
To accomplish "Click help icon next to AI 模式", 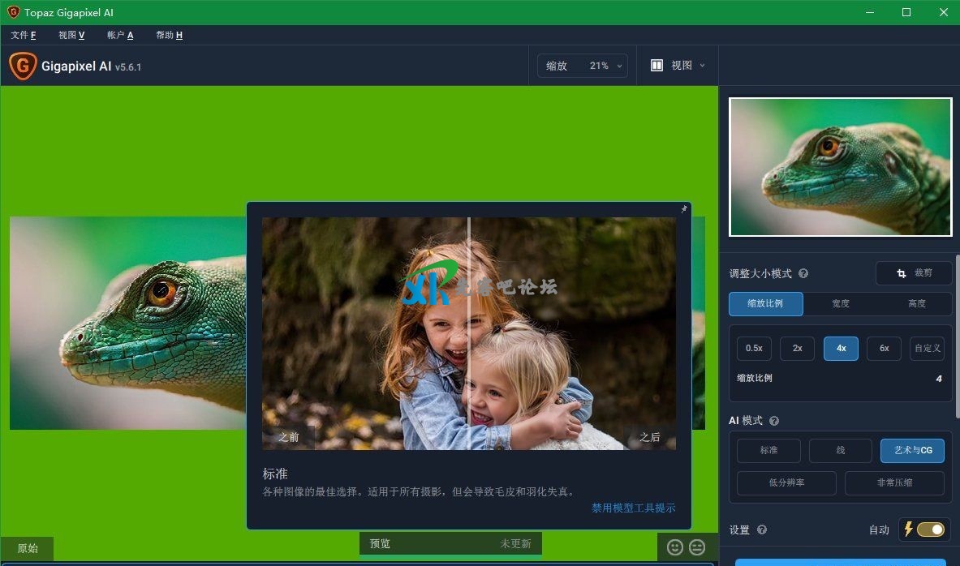I will (x=774, y=421).
